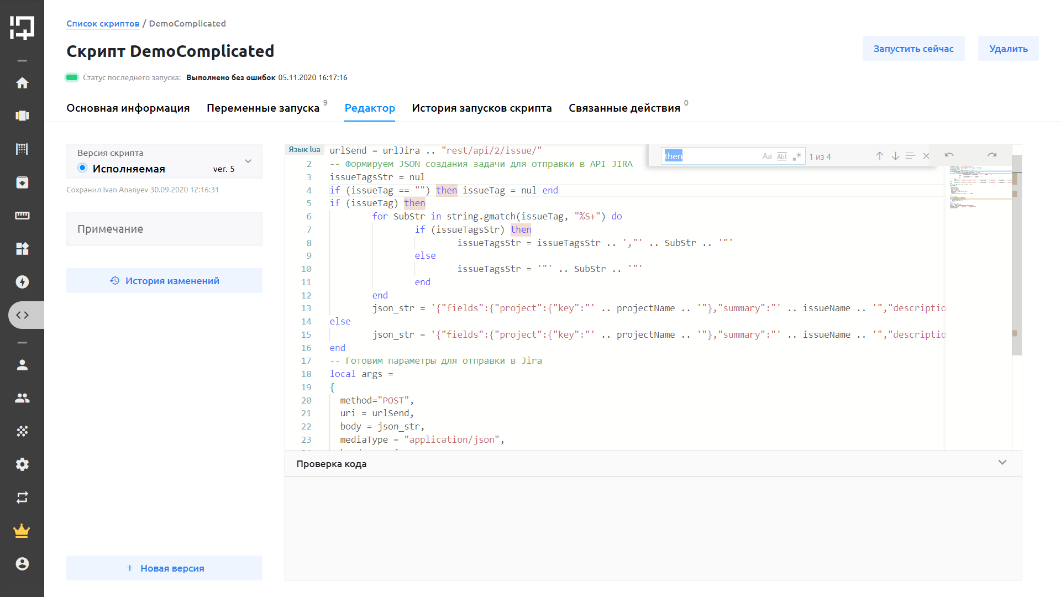Image resolution: width=1061 pixels, height=597 pixels.
Task: Open the Переменные запуска tab
Action: tap(263, 108)
